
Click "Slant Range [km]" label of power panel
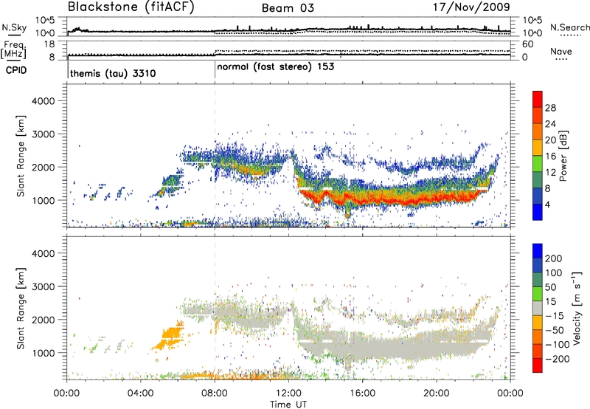(x=21, y=156)
